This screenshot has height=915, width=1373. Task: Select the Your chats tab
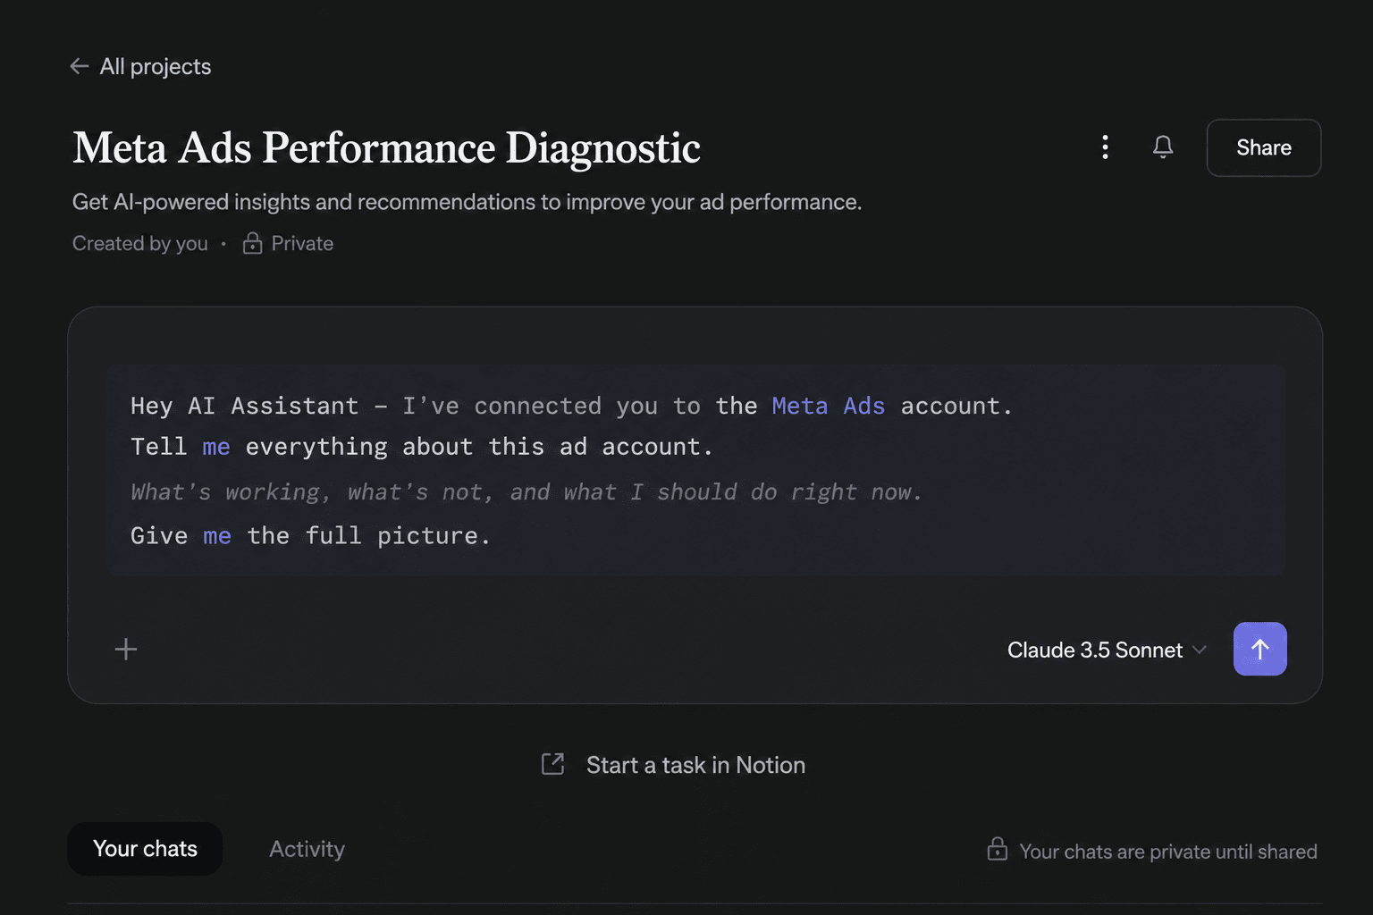tap(145, 849)
